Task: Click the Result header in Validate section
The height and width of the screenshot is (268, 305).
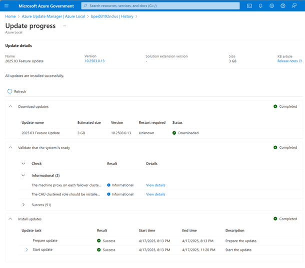Action: pos(112,164)
